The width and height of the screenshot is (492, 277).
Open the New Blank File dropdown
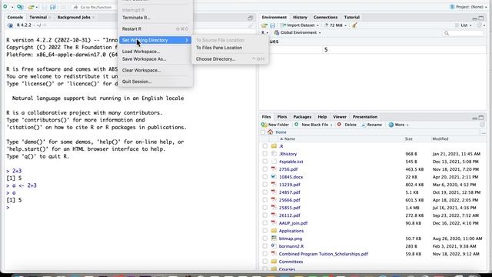[313, 125]
